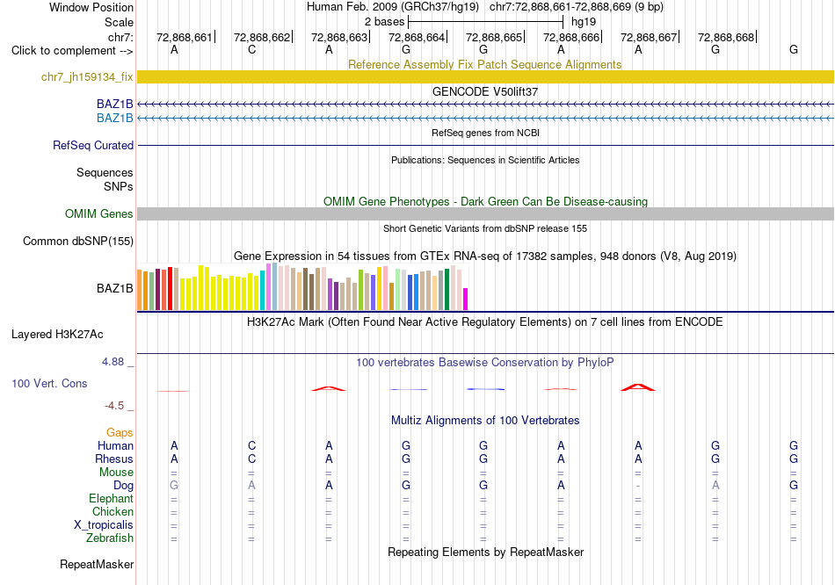The height and width of the screenshot is (585, 835).
Task: Click the Layered H3K27Ac track label
Action: (57, 335)
